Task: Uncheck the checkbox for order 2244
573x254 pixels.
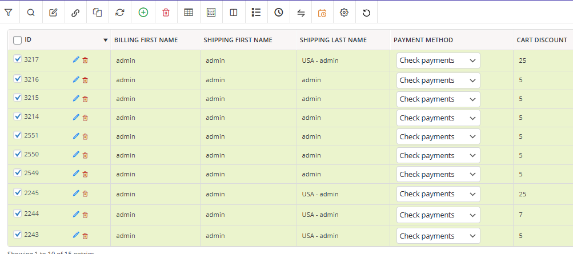Action: 18,213
